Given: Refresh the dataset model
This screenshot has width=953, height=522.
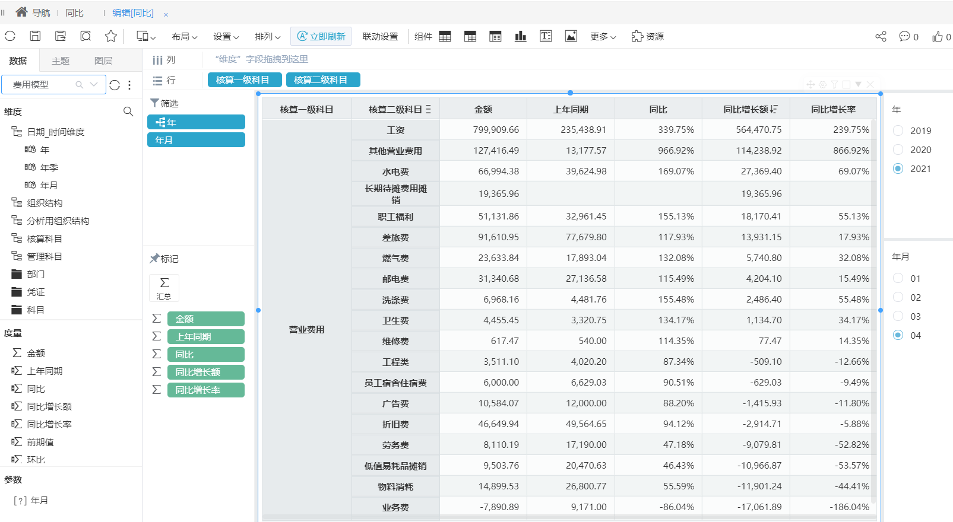Looking at the screenshot, I should click(x=115, y=85).
